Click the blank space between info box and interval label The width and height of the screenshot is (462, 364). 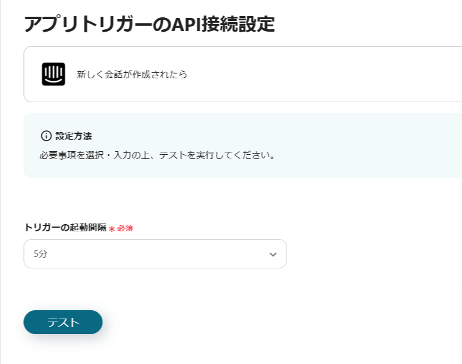coord(180,200)
